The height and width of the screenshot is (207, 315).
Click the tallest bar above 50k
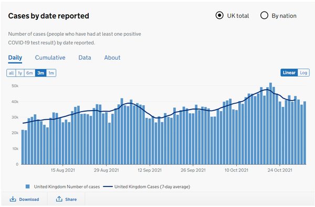(270, 123)
